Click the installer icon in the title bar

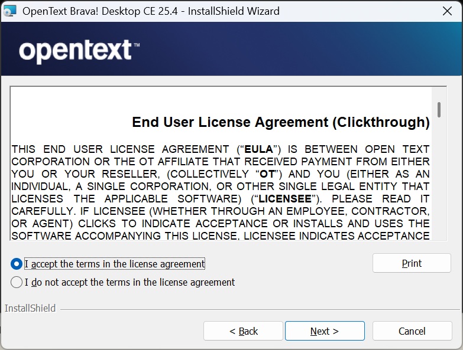pyautogui.click(x=10, y=11)
